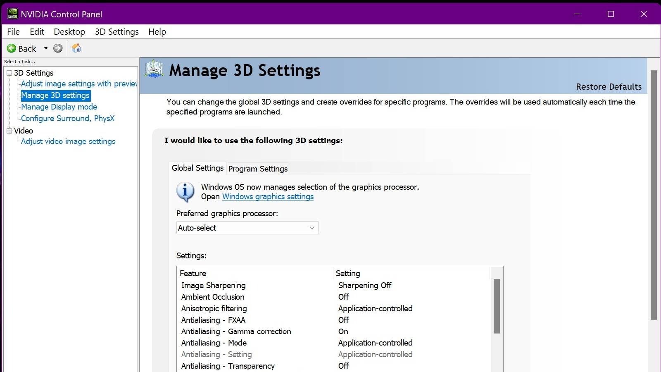Click the NVIDIA Control Panel title bar icon

point(12,14)
